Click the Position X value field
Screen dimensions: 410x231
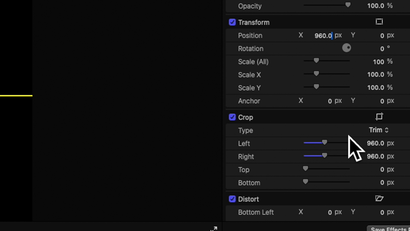point(323,36)
